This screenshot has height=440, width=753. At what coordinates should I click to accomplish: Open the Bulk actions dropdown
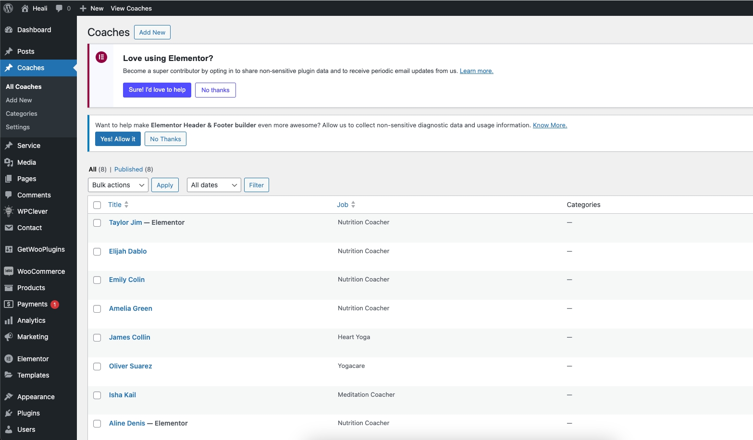pos(118,185)
